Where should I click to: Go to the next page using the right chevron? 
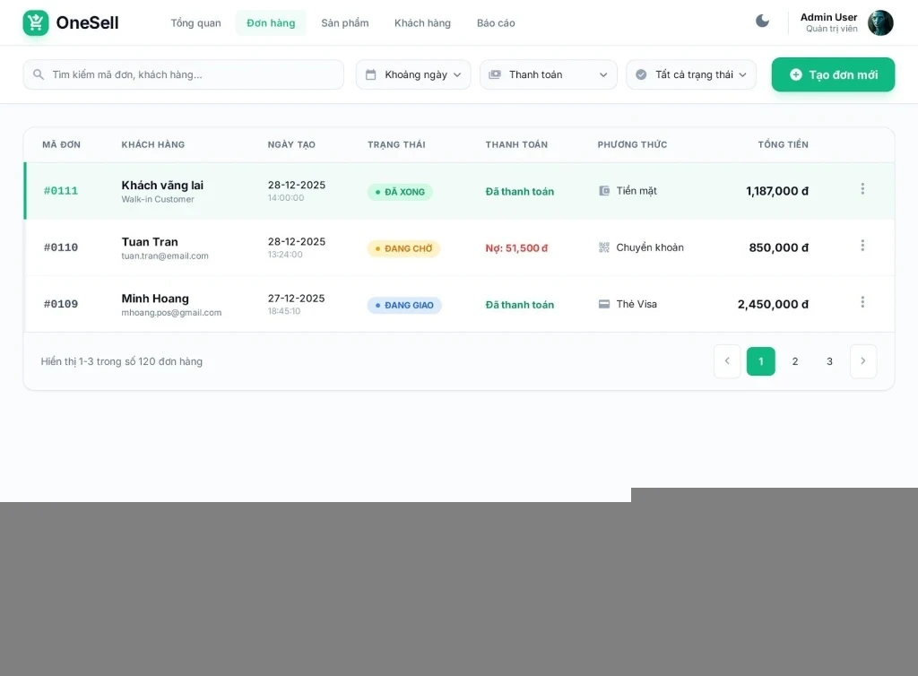(862, 361)
